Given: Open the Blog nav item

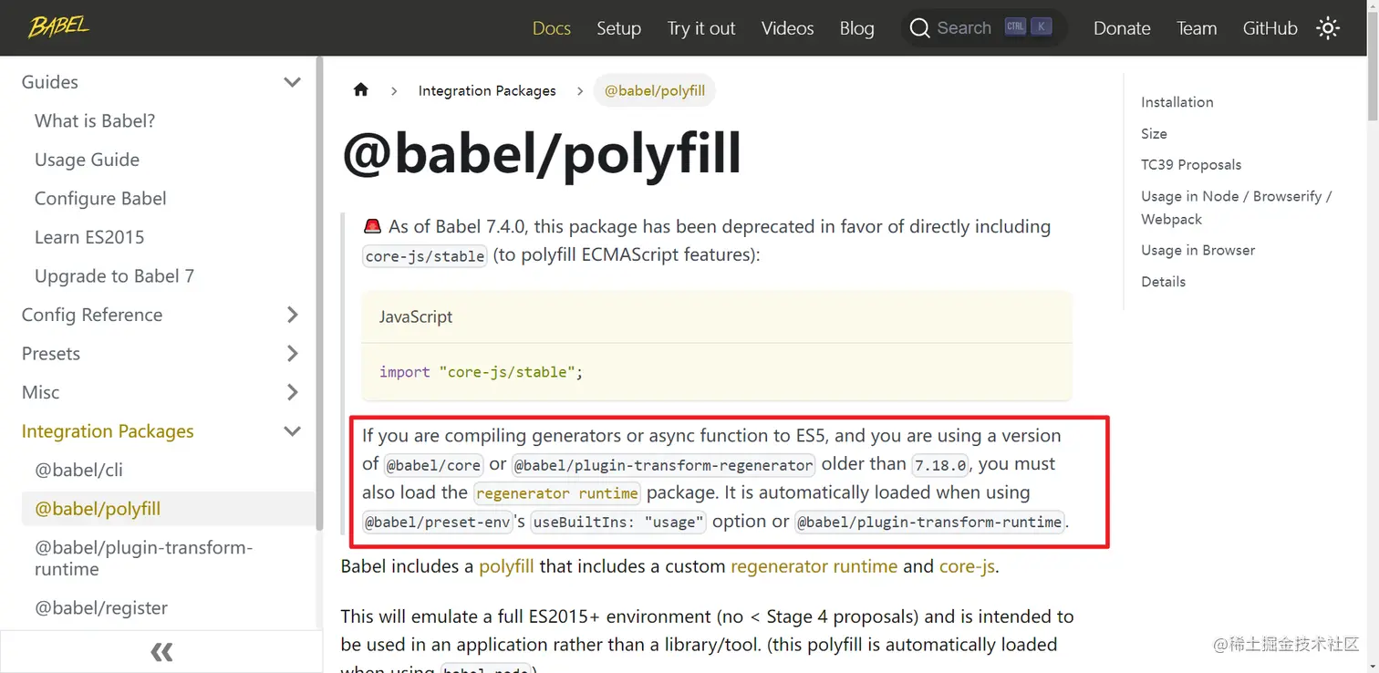Looking at the screenshot, I should [x=857, y=28].
